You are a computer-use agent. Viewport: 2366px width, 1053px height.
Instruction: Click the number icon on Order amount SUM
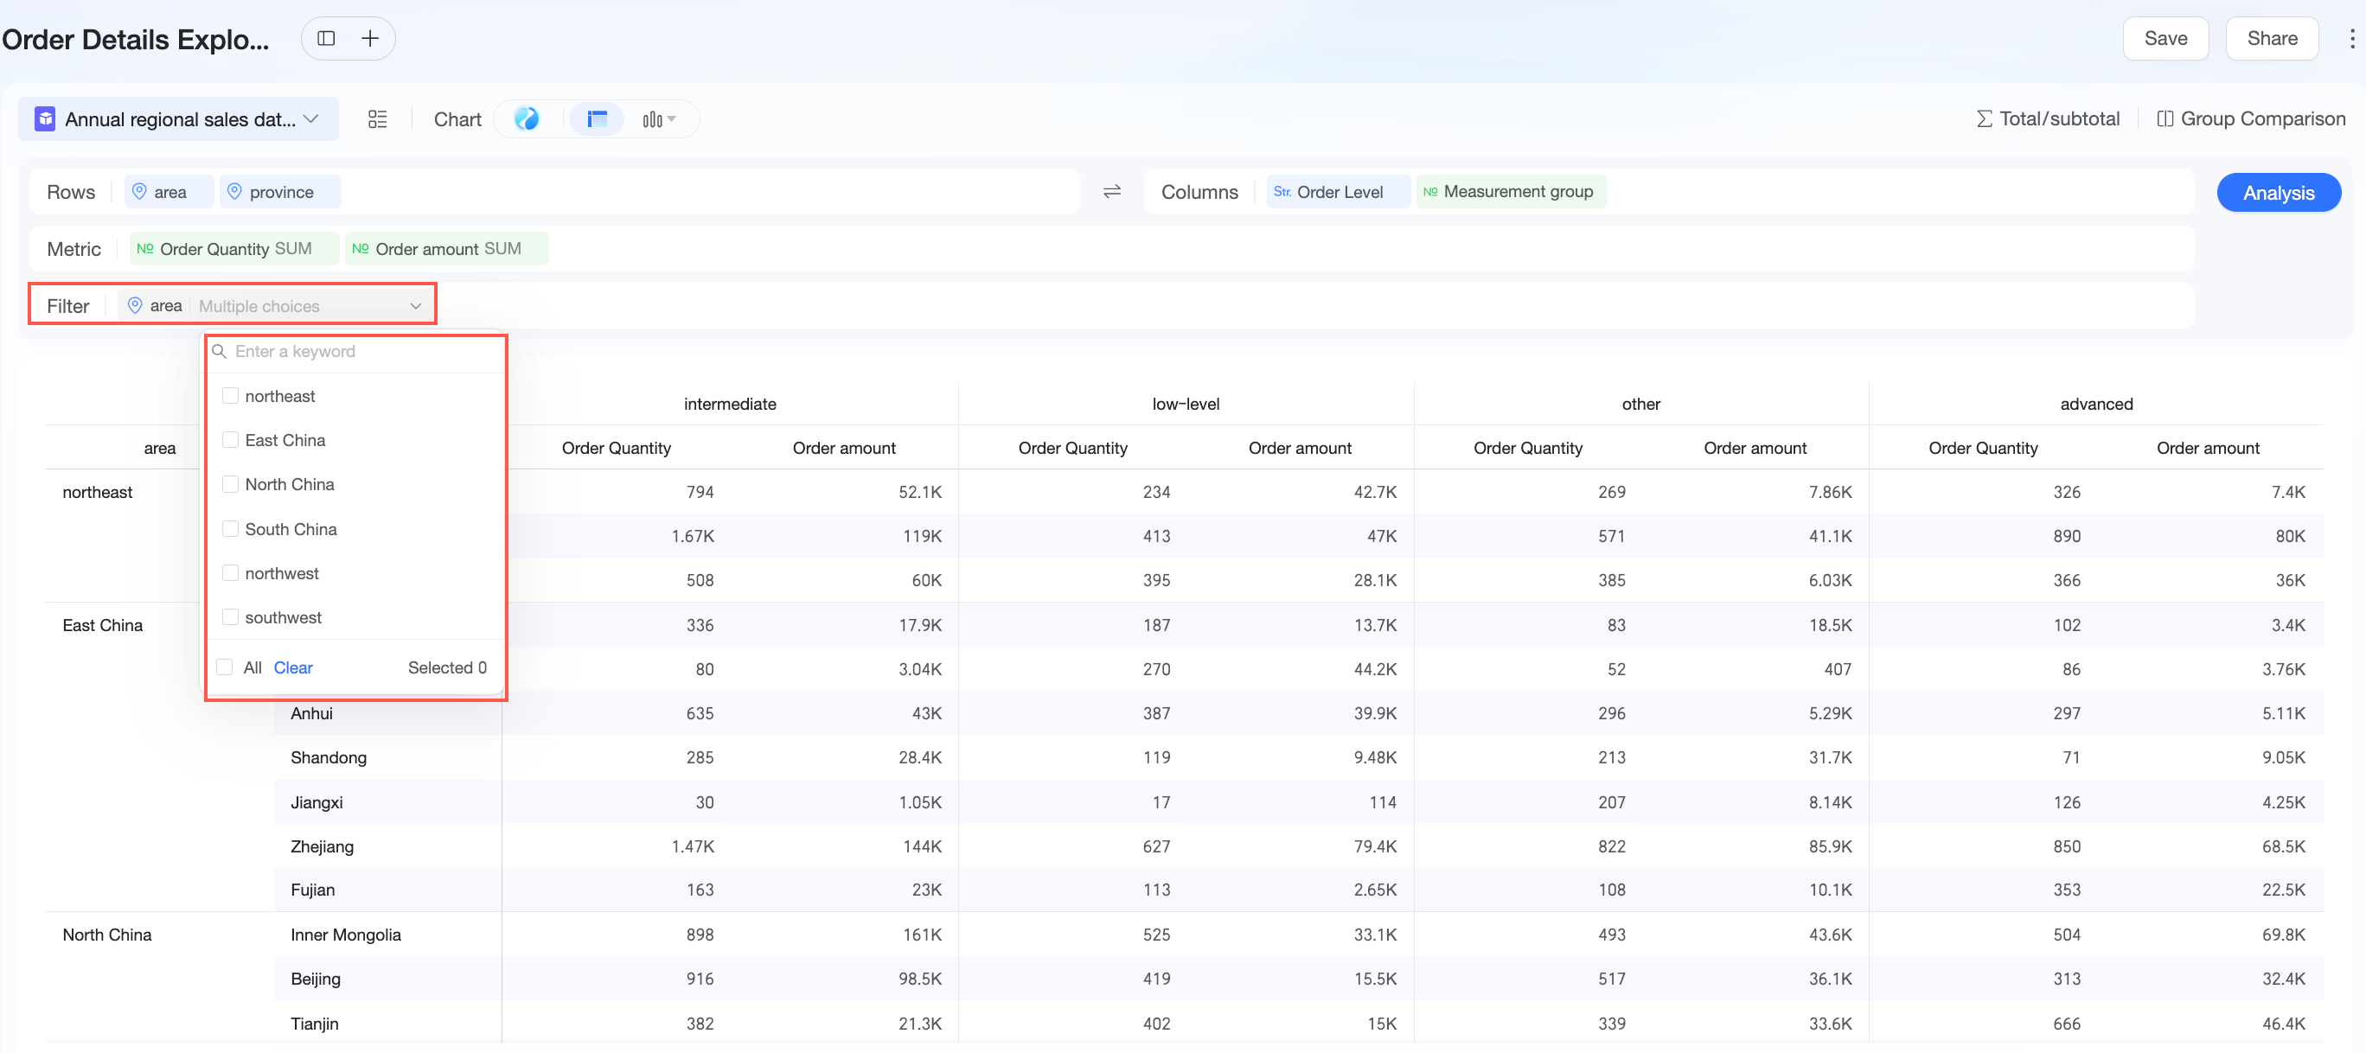pos(360,249)
